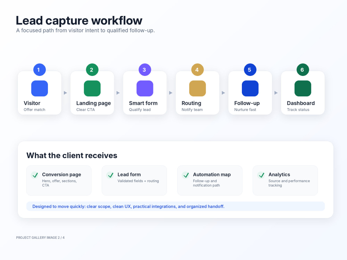
Task: Click the 'Analytics' heading
Action: pos(279,175)
